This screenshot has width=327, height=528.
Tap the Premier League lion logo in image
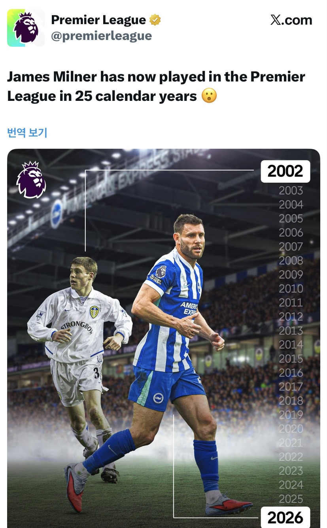31,179
